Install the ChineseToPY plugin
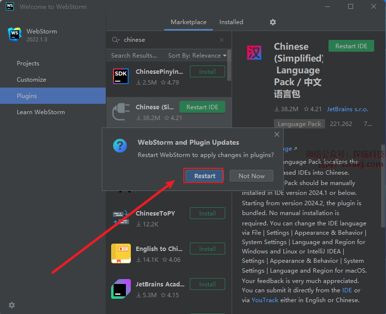This screenshot has height=314, width=386. coord(207,214)
